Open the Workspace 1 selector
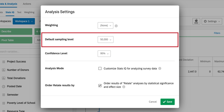224x112 pixels. tap(24, 21)
